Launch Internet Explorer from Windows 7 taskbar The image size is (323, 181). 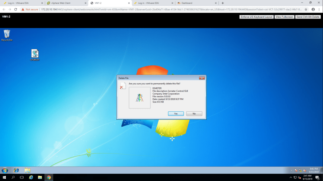pos(16,170)
